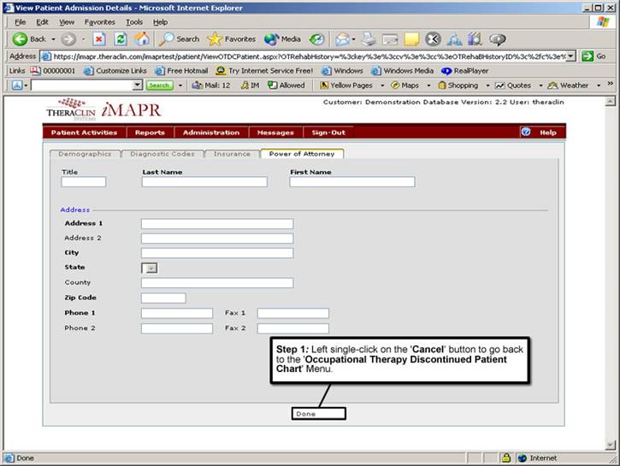Open the Favorites star button
Screen dimensions: 620x466
pyautogui.click(x=232, y=38)
